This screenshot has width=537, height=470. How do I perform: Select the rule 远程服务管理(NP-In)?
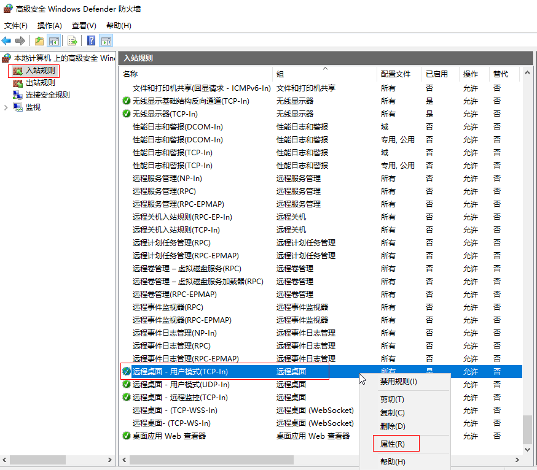(167, 178)
